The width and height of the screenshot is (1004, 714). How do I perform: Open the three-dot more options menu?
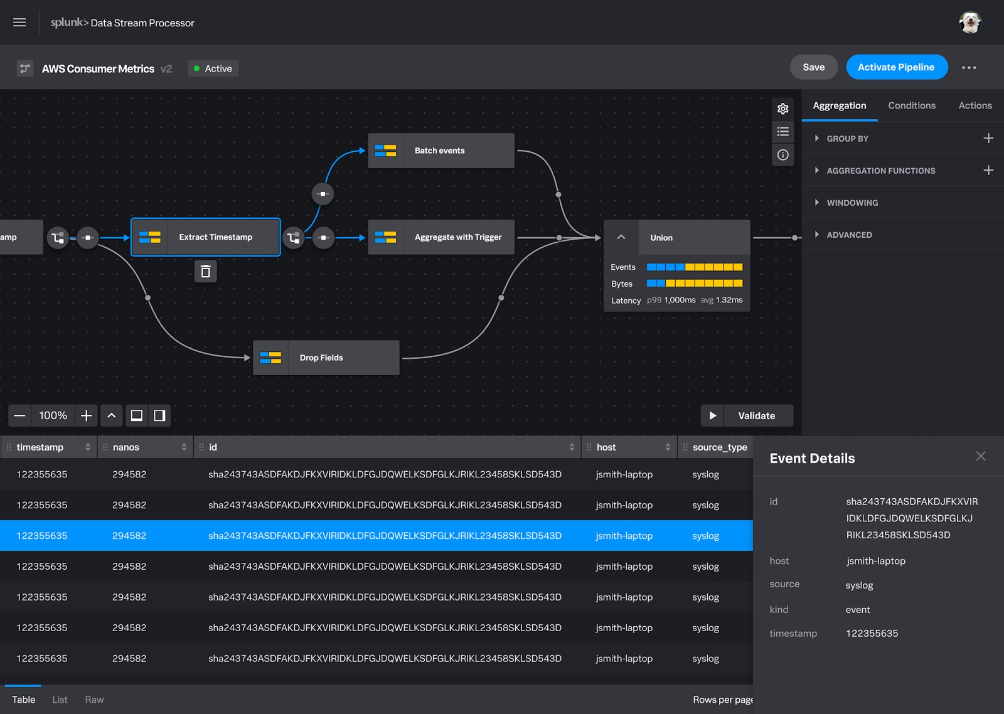[x=969, y=68]
